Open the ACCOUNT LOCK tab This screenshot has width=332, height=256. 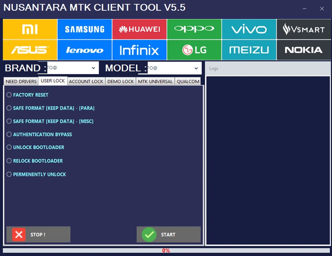(x=86, y=81)
